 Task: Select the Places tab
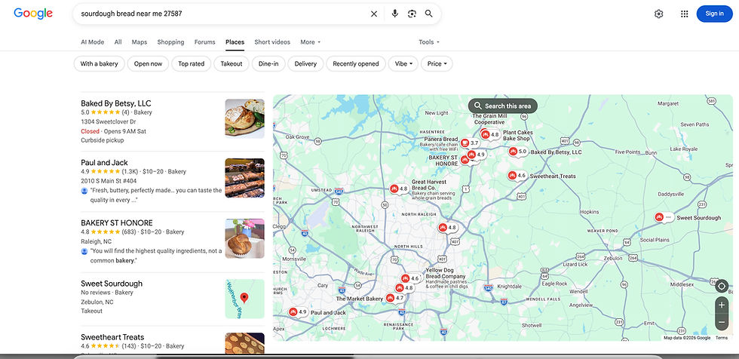point(235,42)
